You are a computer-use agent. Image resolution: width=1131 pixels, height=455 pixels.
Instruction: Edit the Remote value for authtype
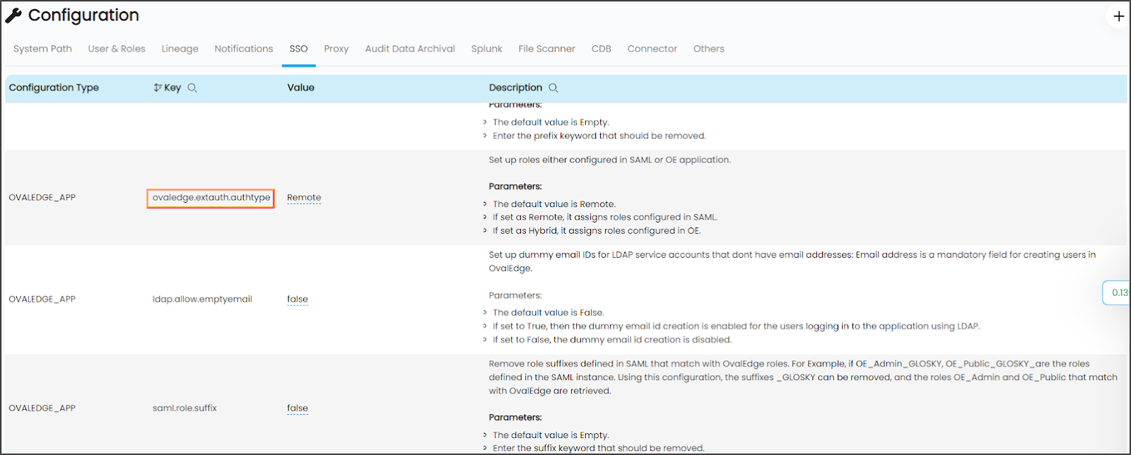304,198
